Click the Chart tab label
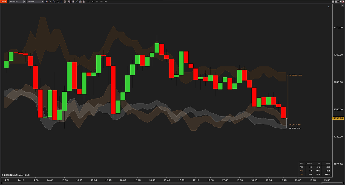The height and width of the screenshot is (185, 345). pos(4,2)
